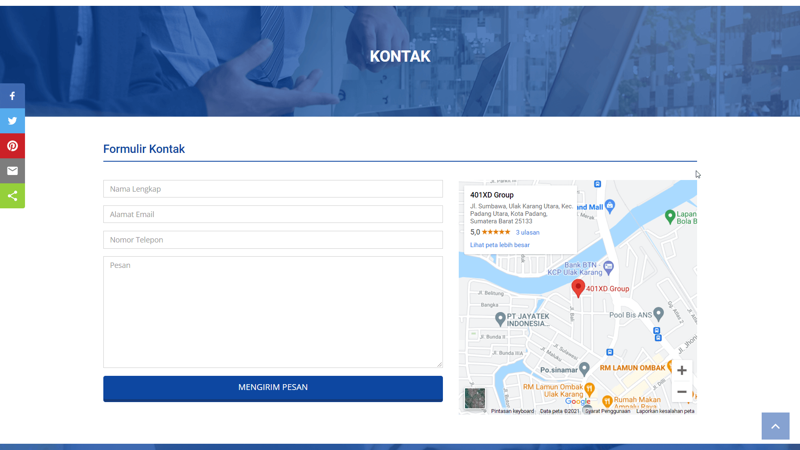
Task: Pin this page to Pinterest
Action: tap(12, 145)
